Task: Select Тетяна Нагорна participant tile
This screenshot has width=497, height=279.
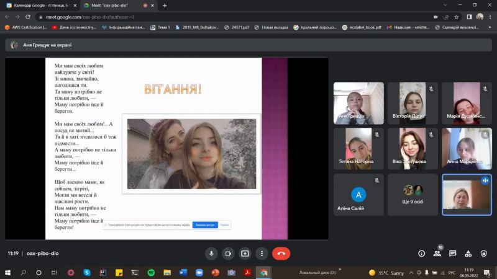Action: point(358,149)
